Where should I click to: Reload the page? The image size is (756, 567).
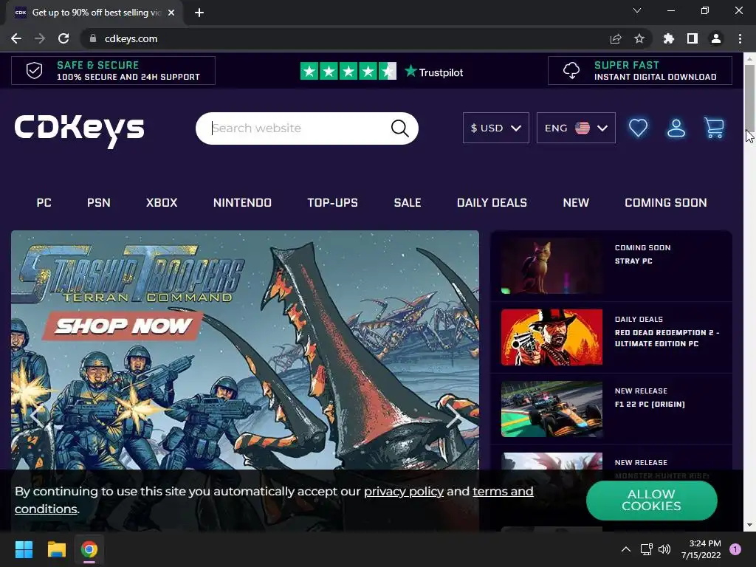(63, 38)
